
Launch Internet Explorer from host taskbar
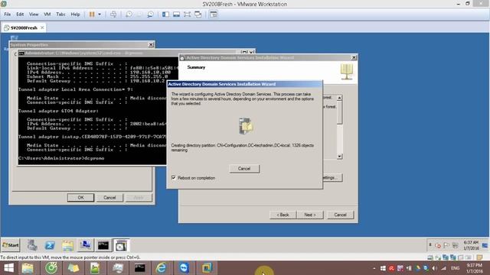click(x=162, y=268)
